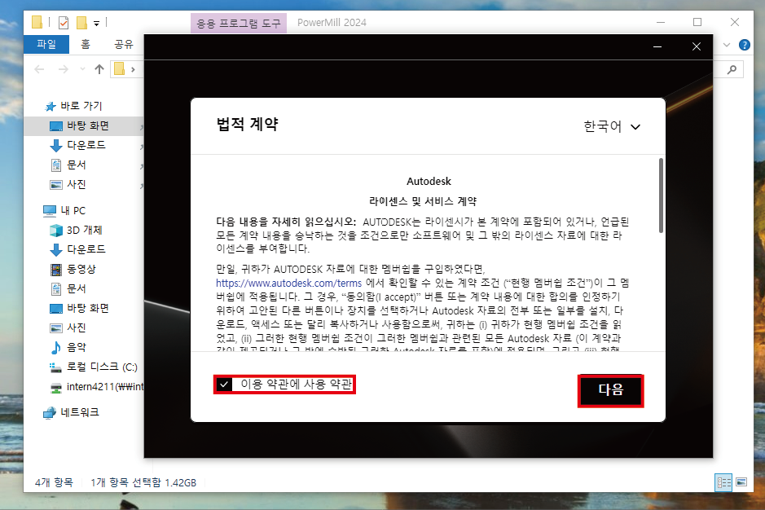Click the new folder quick access icon
This screenshot has height=510, width=765.
coord(82,23)
